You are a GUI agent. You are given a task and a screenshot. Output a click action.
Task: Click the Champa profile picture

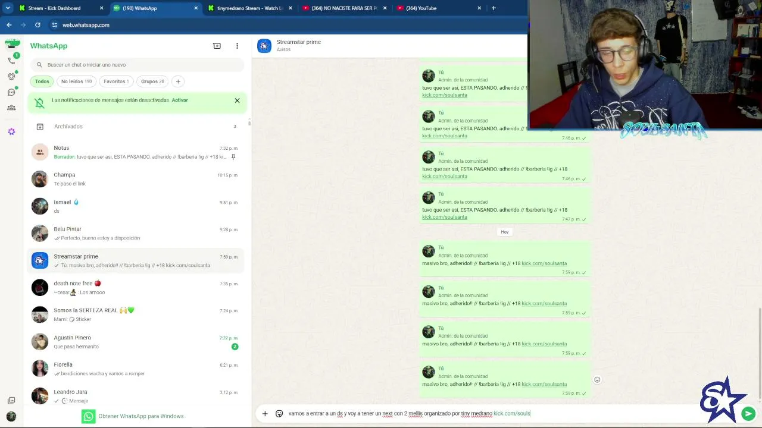pos(40,179)
